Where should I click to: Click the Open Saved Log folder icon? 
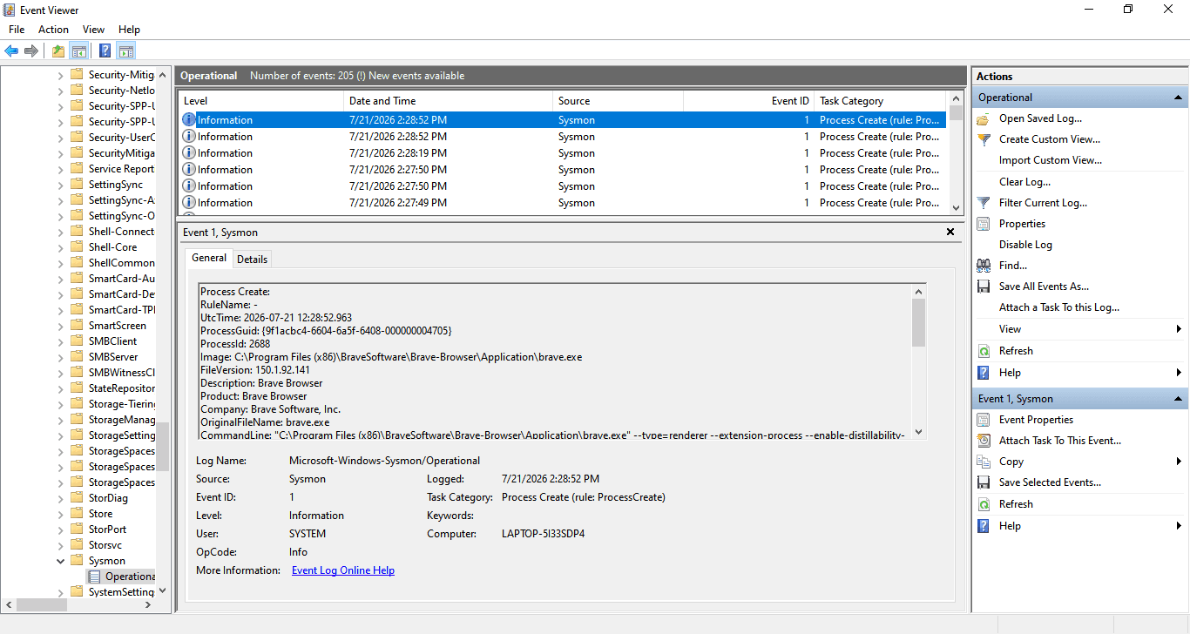pos(984,118)
